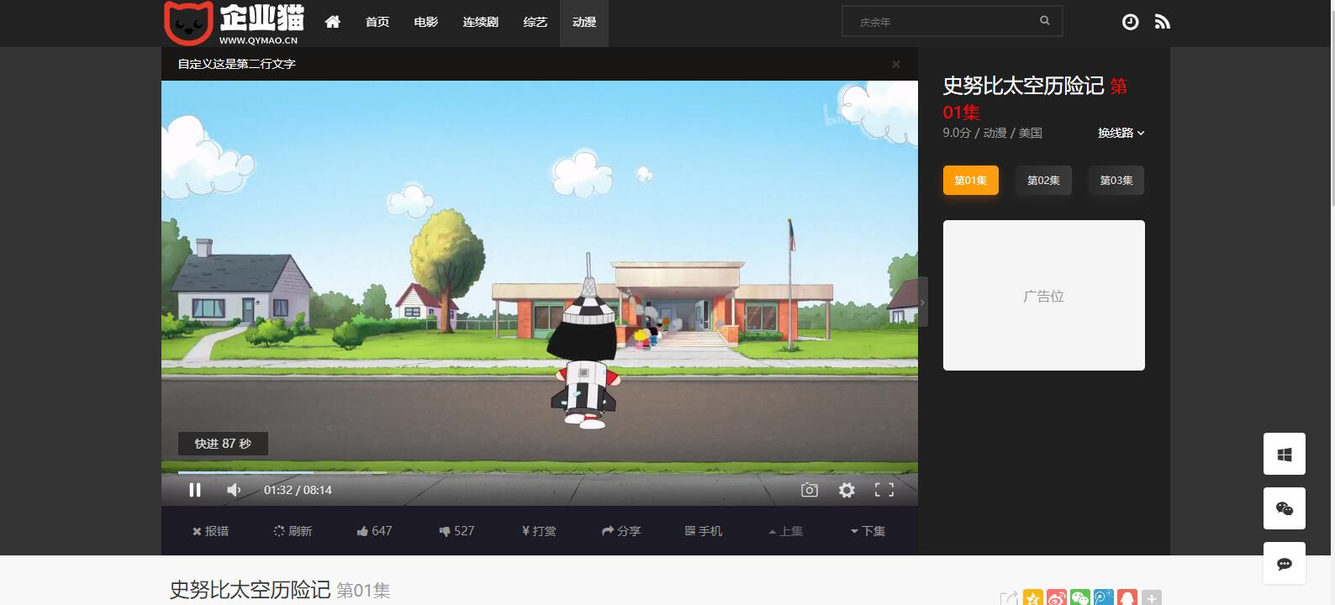Image resolution: width=1335 pixels, height=605 pixels.
Task: Open watch history clock icon
Action: (1130, 22)
